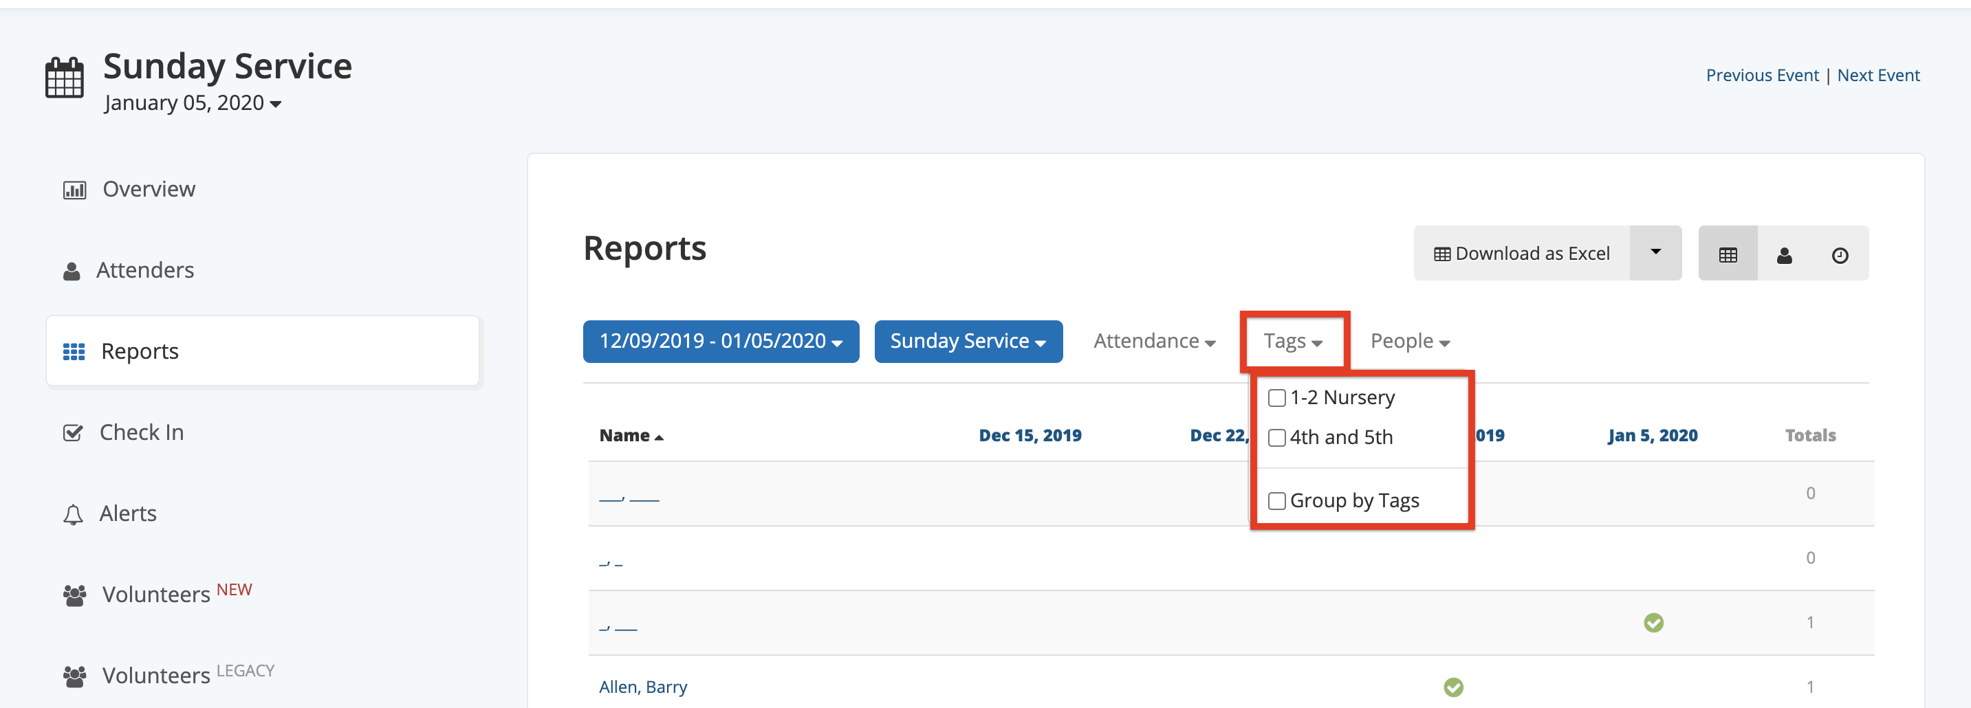Go to Next Event link

pos(1878,76)
